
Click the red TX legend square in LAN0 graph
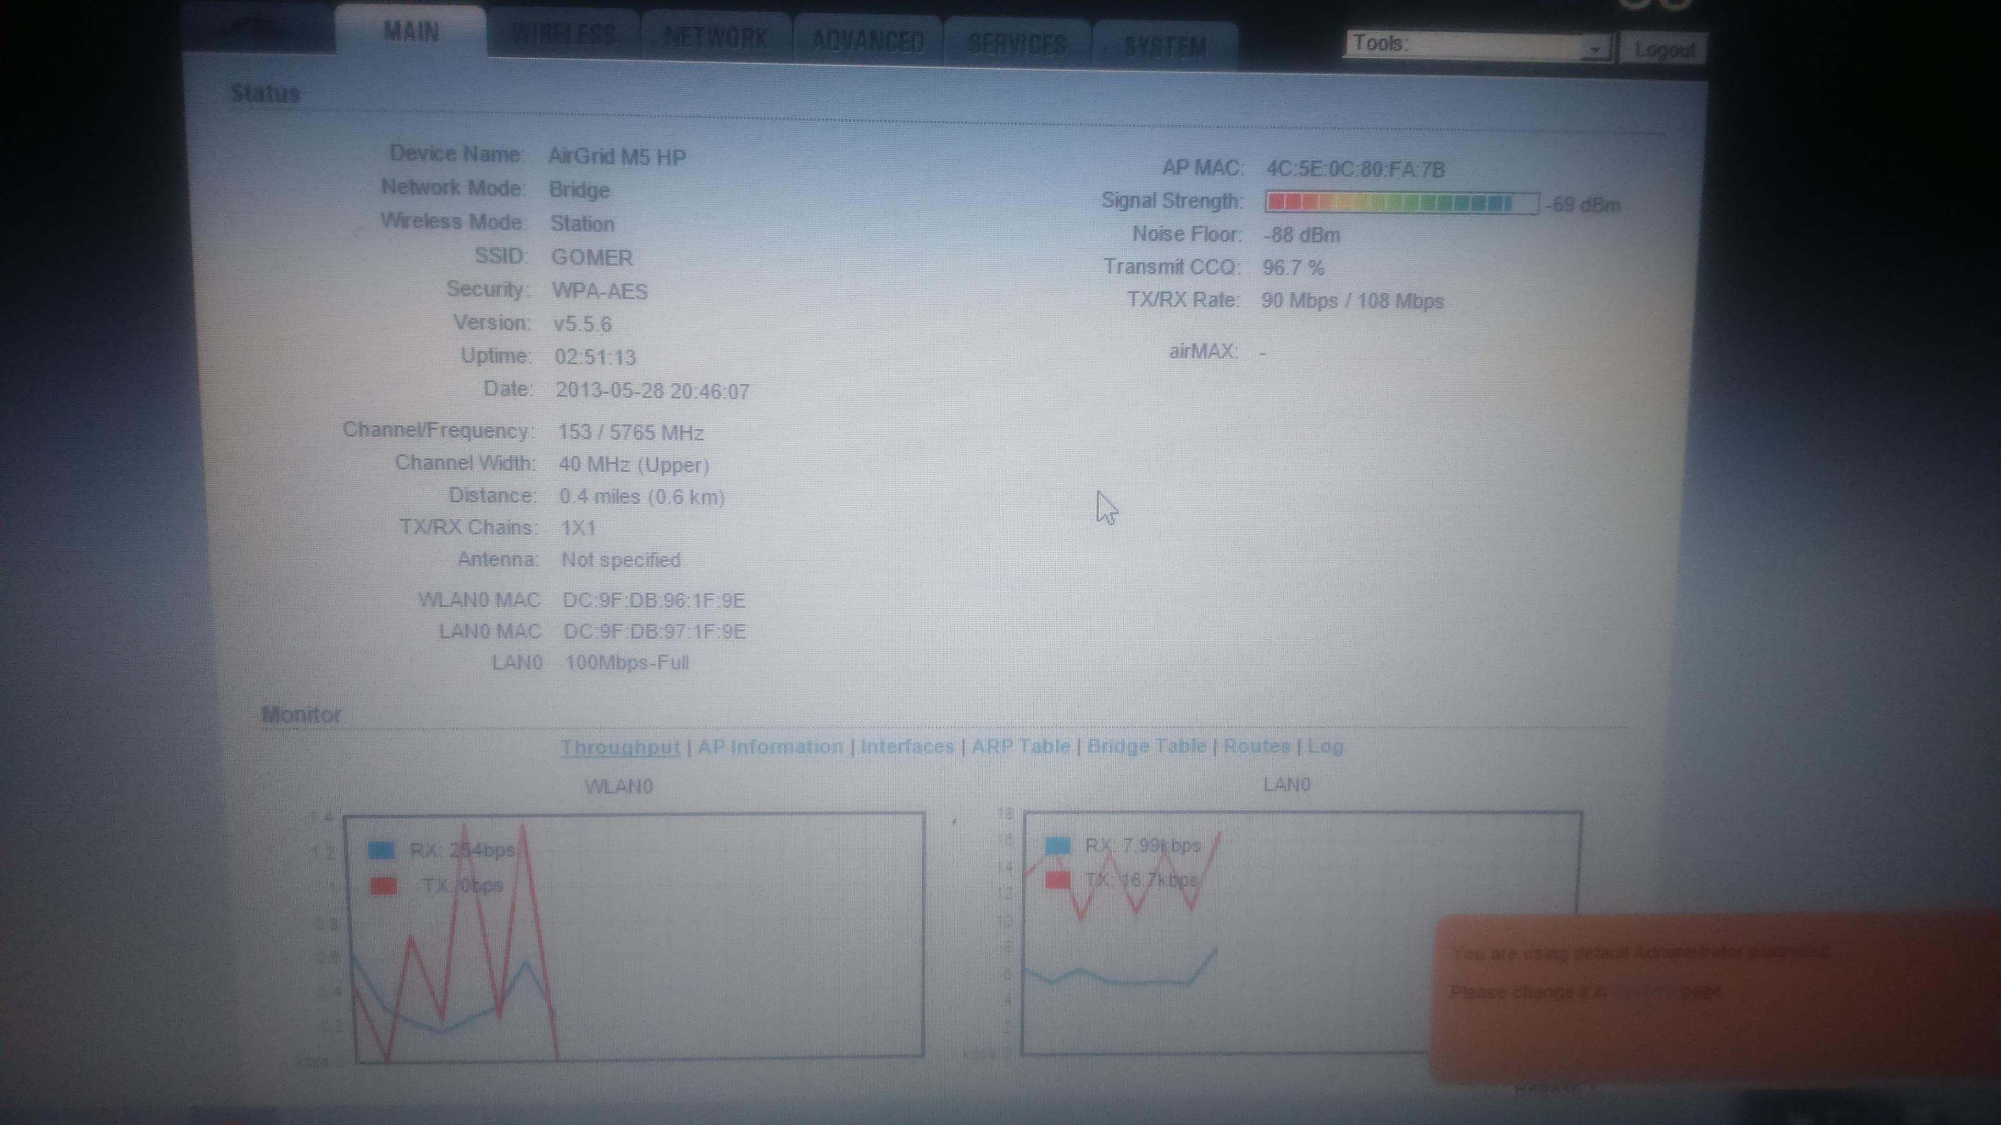[x=1058, y=881]
